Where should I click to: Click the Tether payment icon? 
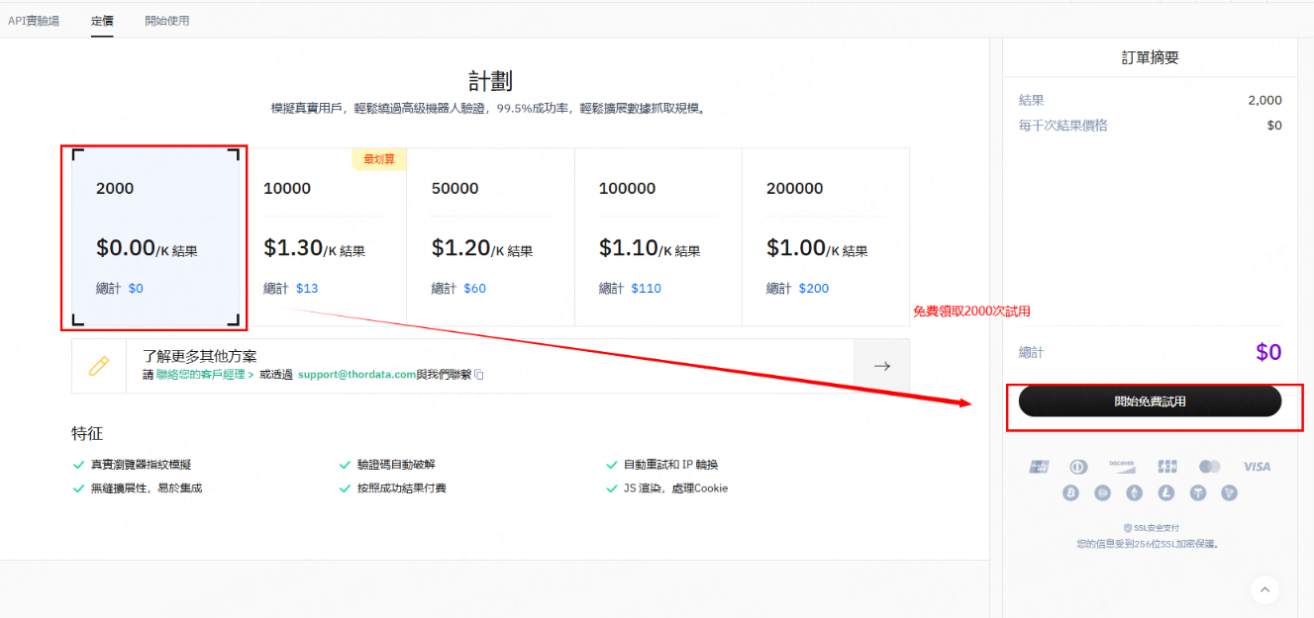pos(1198,492)
